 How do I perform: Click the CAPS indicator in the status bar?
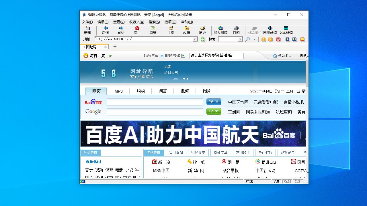287,181
